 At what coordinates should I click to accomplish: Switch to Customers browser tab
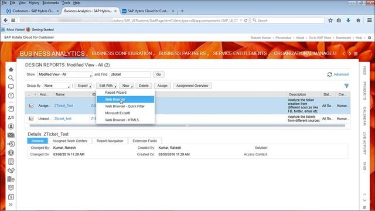coord(33,11)
